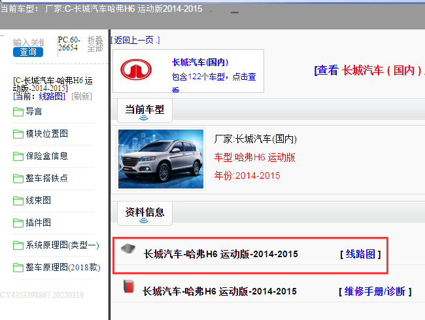This screenshot has height=320, width=425.
Task: Click 查看 长城汽车（国内） link
Action: point(368,71)
